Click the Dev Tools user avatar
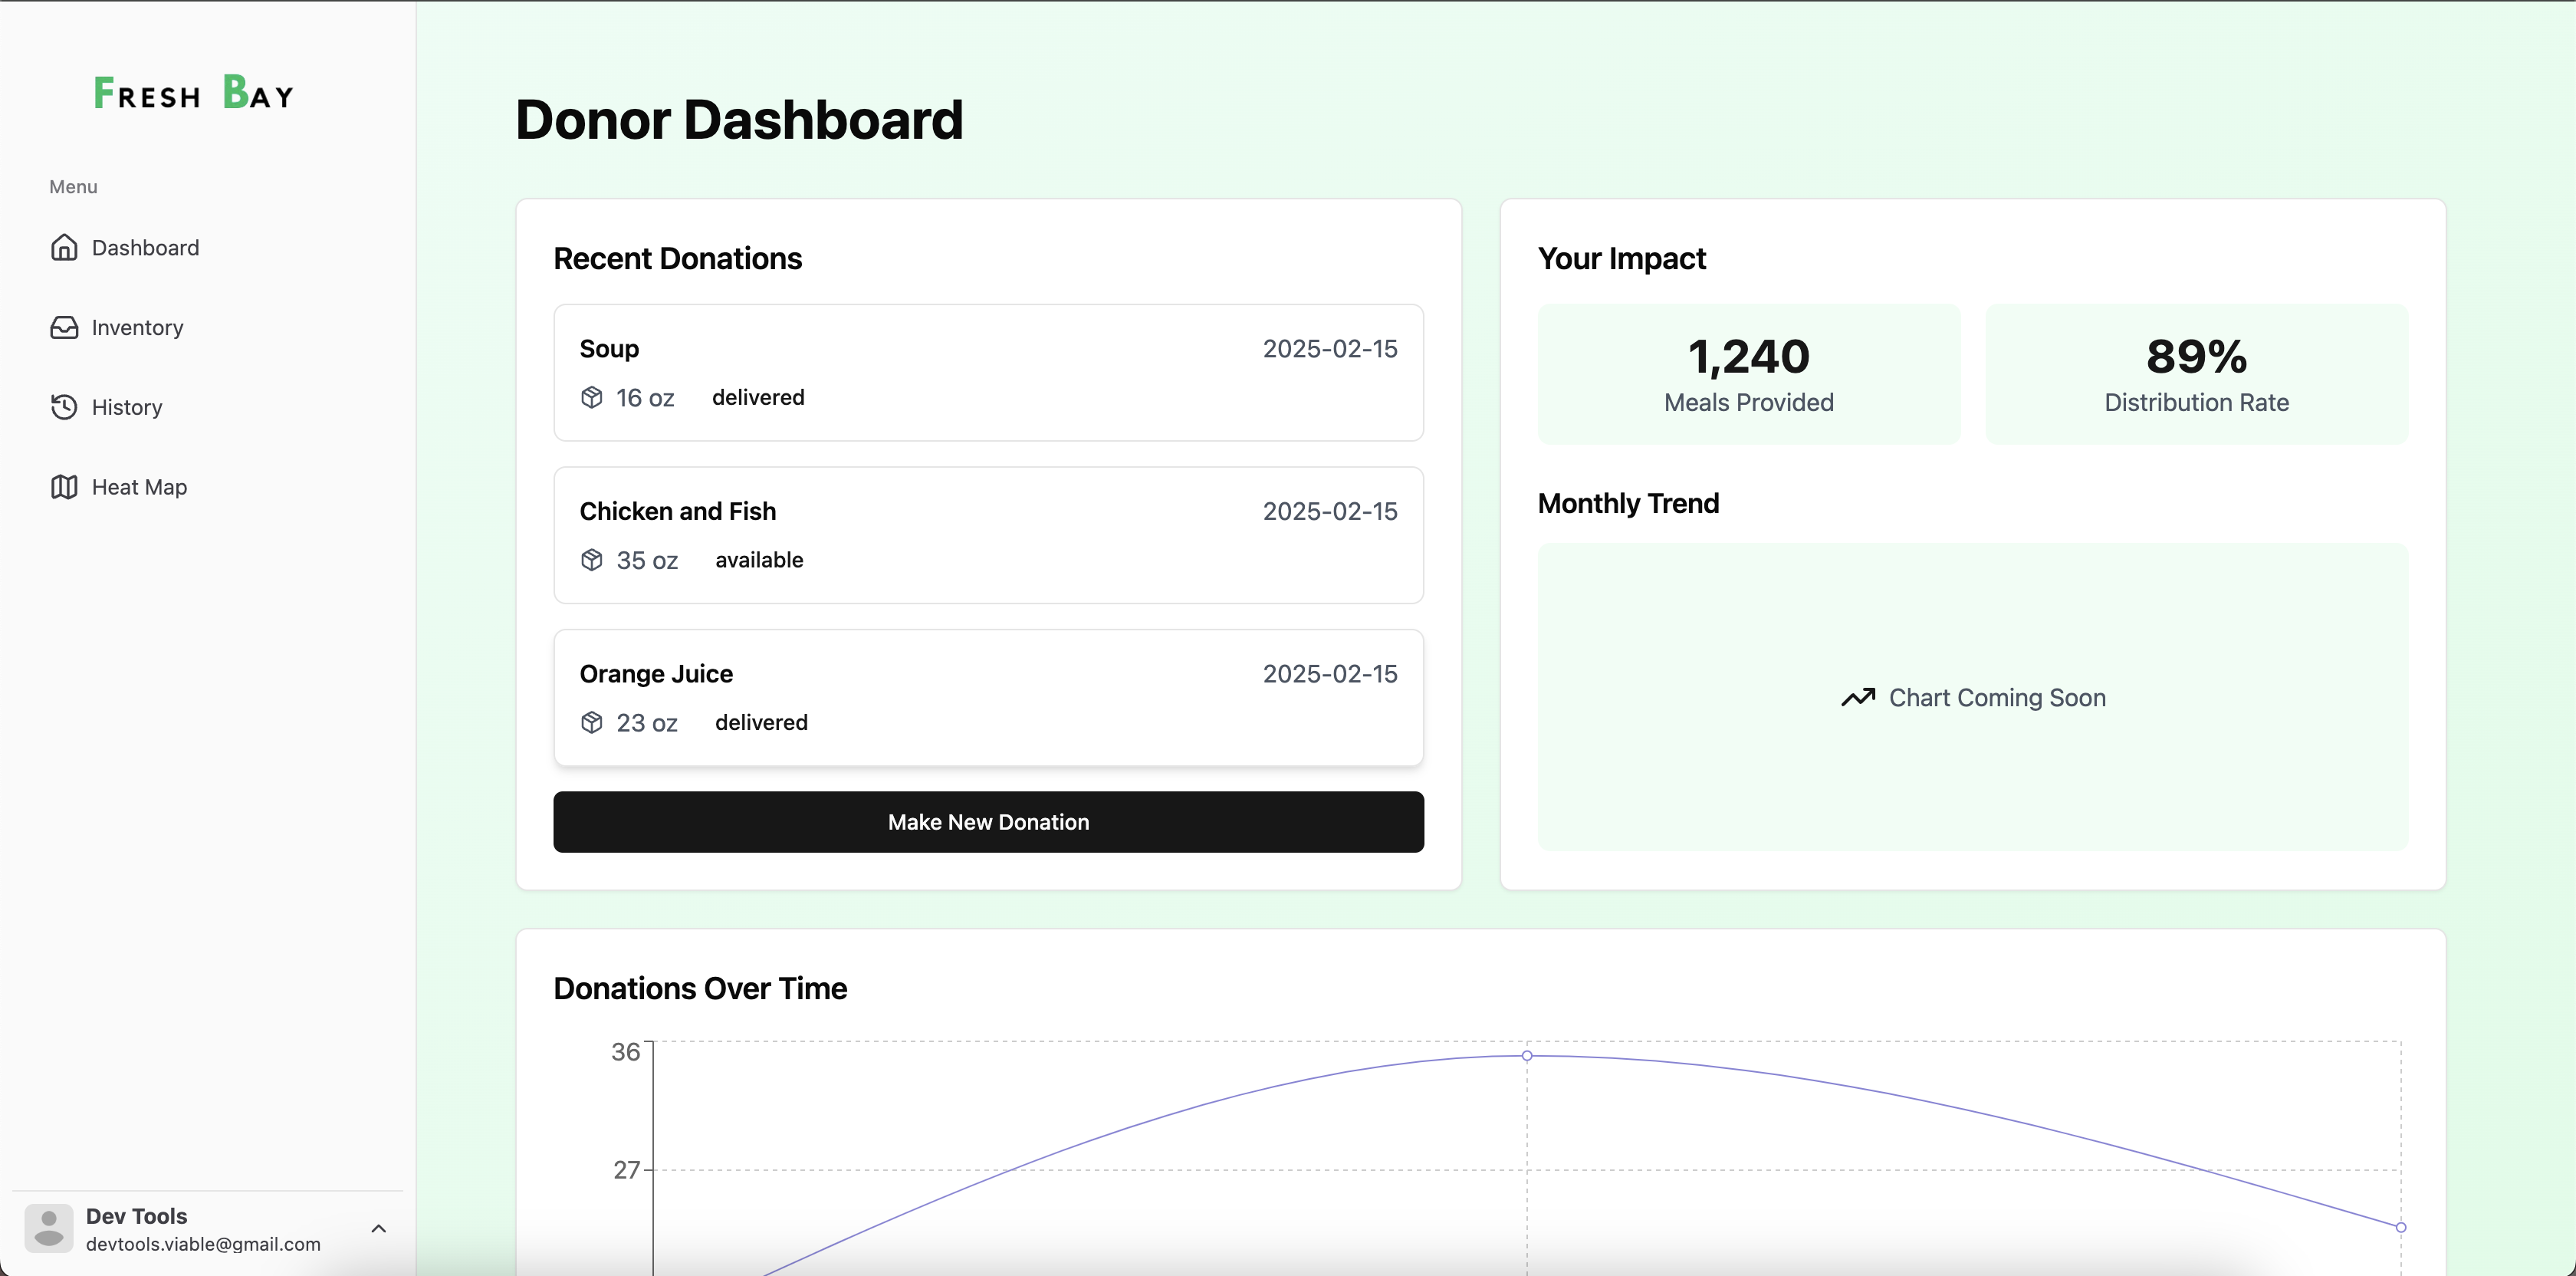 48,1228
